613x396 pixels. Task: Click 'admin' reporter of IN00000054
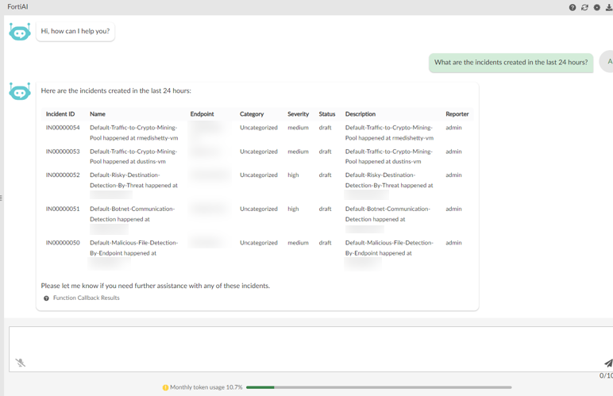point(453,128)
